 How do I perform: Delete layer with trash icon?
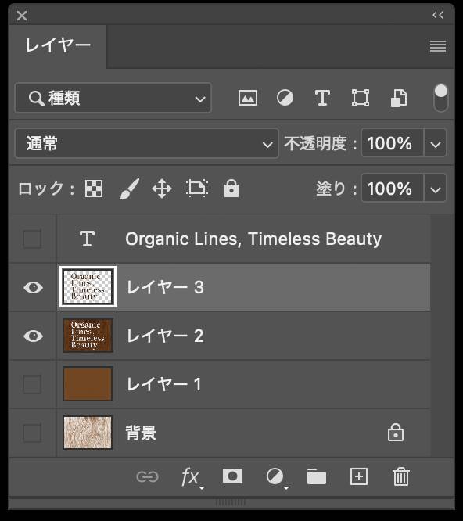coord(401,477)
